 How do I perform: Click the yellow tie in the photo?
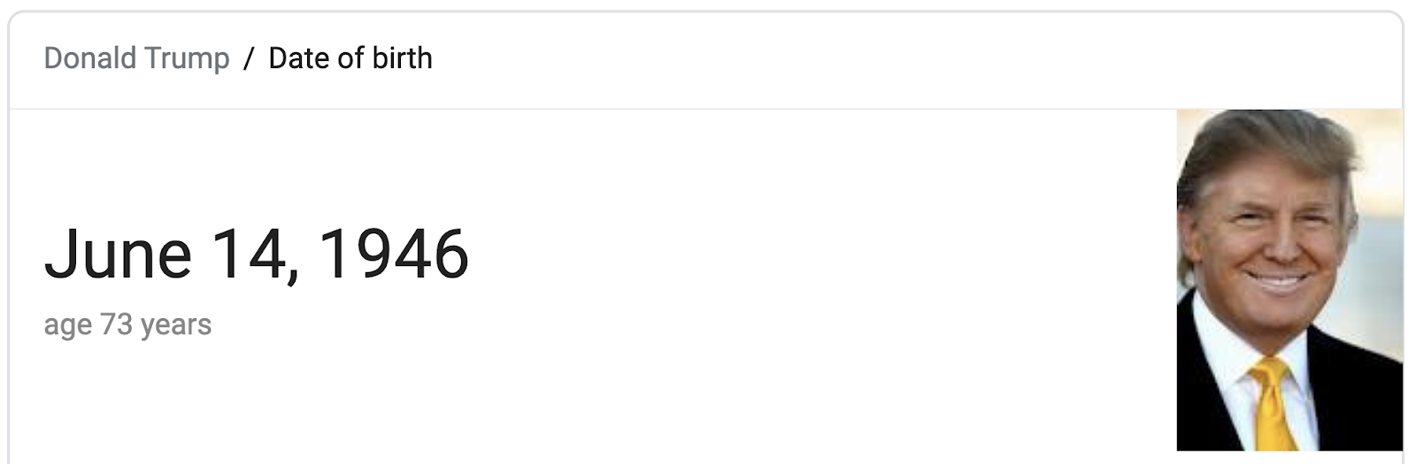click(1274, 407)
